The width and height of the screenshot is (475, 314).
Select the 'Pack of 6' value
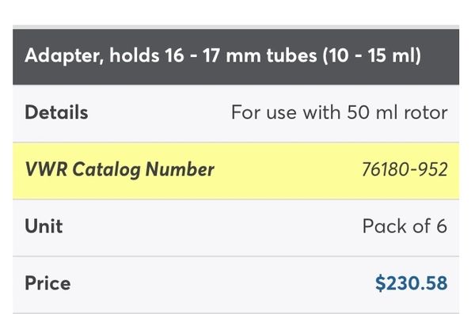point(405,226)
